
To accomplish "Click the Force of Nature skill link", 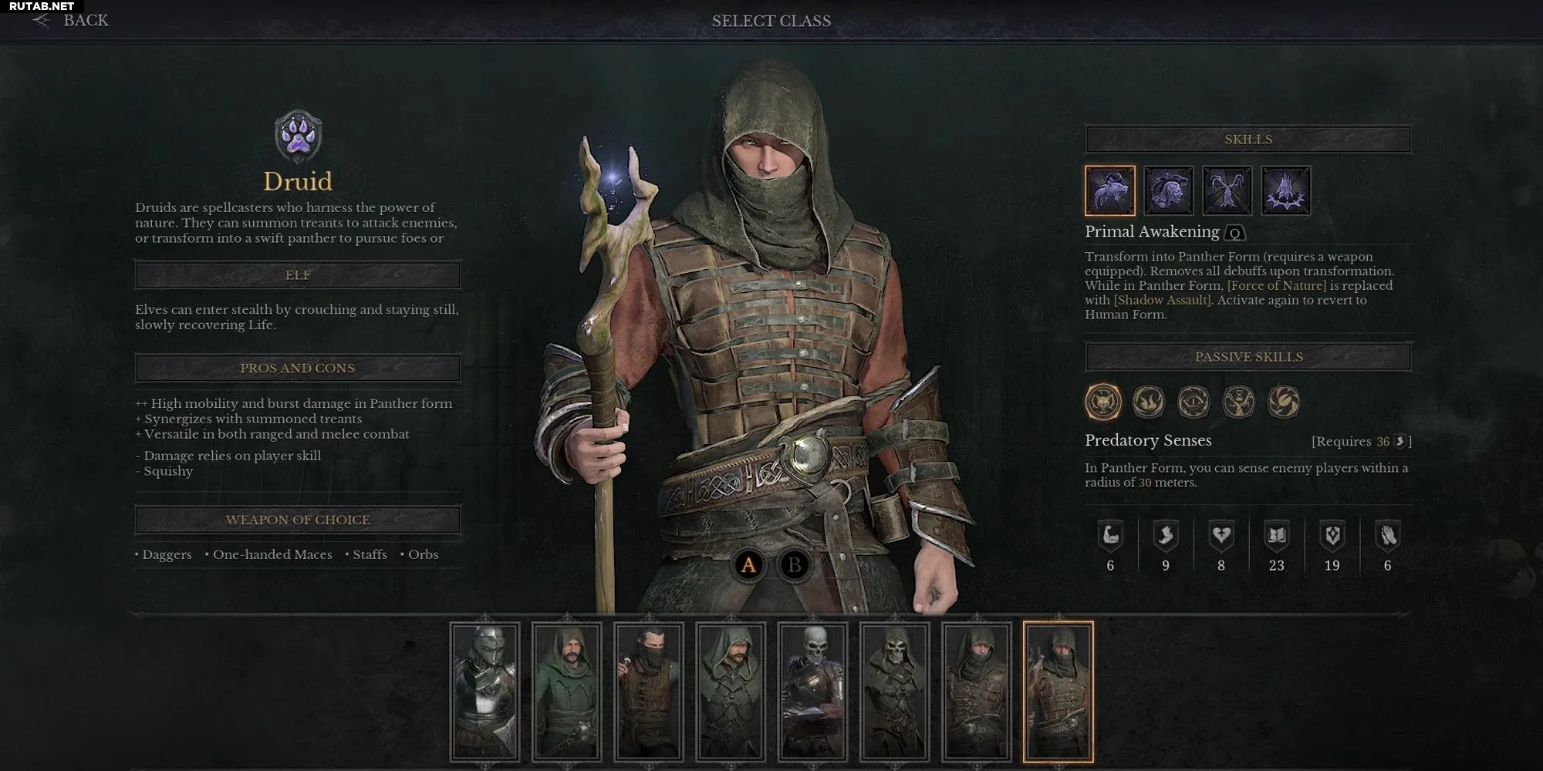I will [x=1277, y=285].
